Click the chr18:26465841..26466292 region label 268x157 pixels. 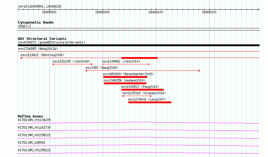pyautogui.click(x=40, y=7)
